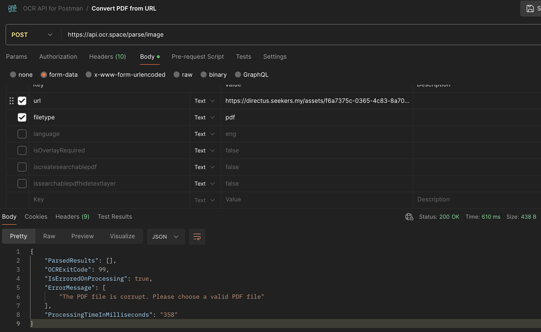The image size is (541, 332).
Task: Enable the isOverlayRequired parameter
Action: 22,150
